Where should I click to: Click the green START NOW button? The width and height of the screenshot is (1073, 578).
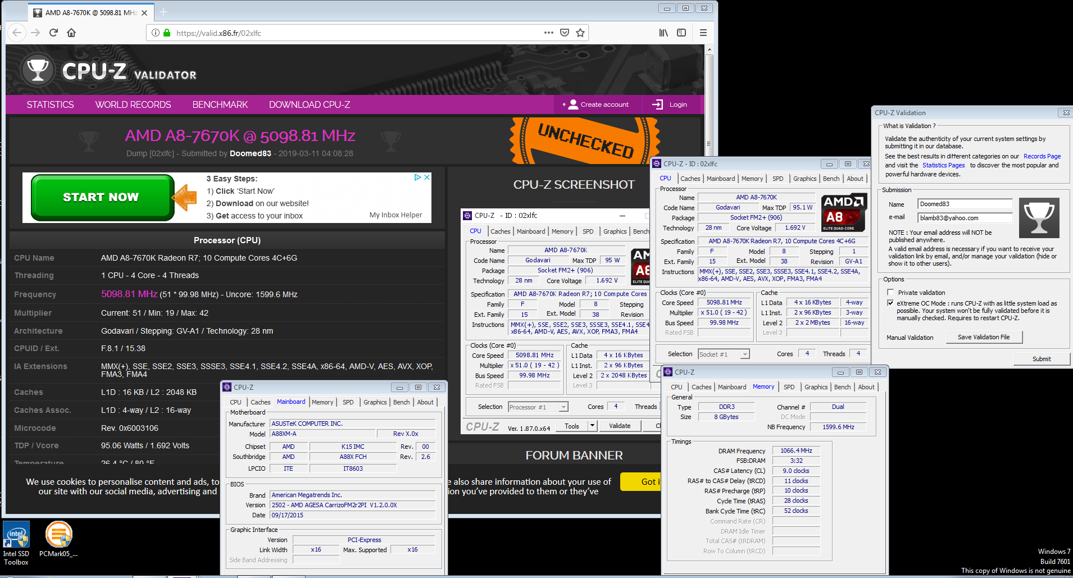[x=103, y=197]
